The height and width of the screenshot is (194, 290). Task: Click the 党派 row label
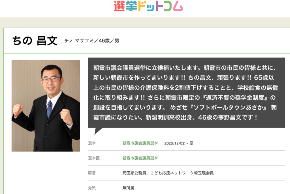(x=92, y=188)
